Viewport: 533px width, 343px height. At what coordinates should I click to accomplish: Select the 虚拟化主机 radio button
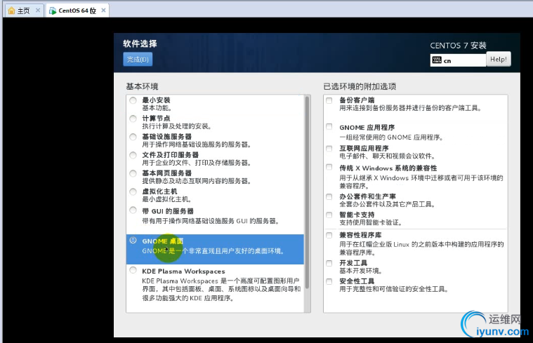pos(133,192)
